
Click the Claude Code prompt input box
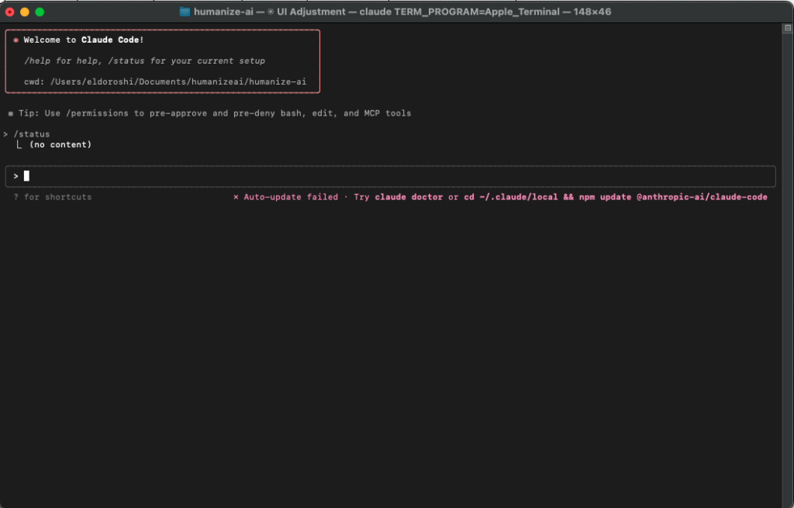pos(391,176)
